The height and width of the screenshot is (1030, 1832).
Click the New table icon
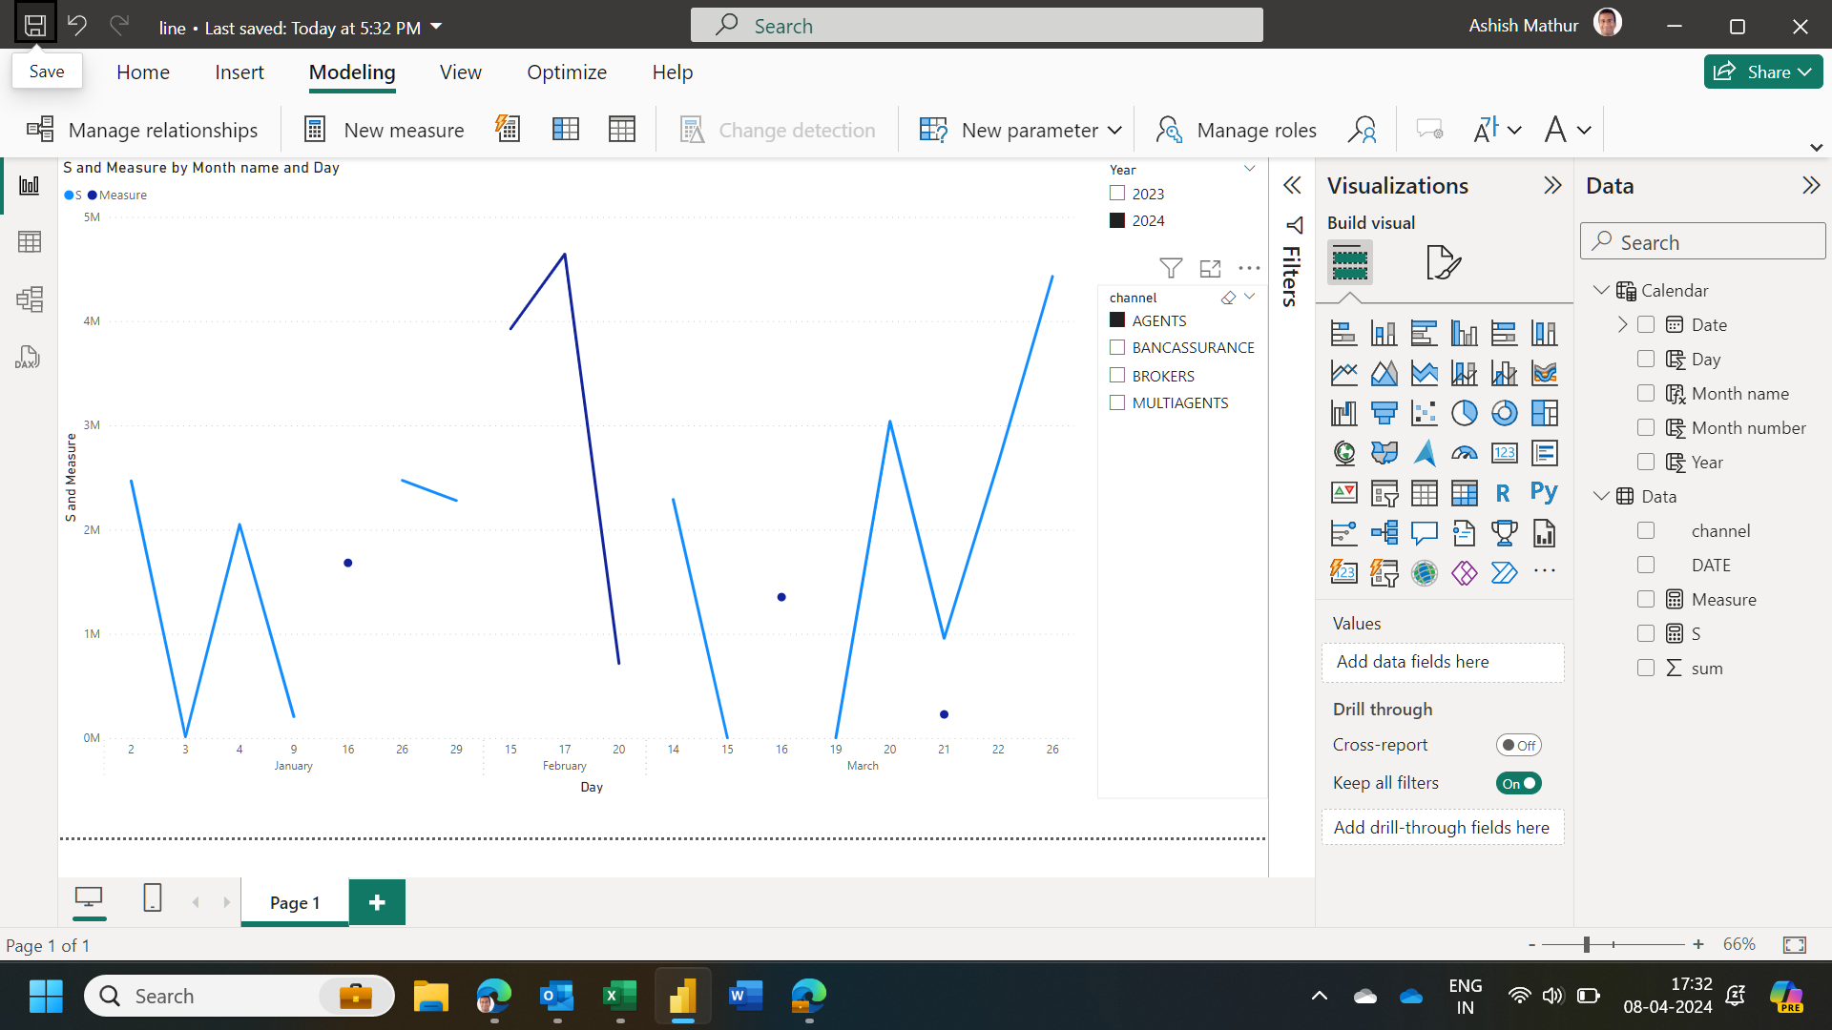point(622,129)
